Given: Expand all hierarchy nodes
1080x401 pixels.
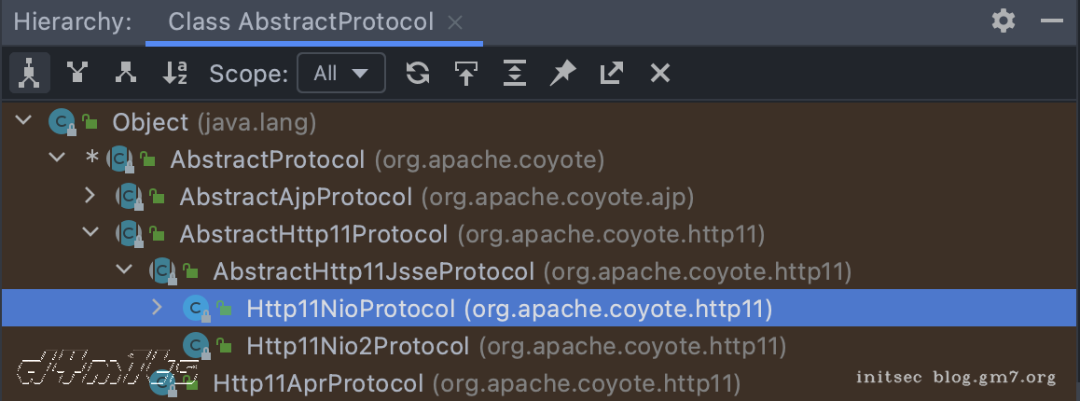Looking at the screenshot, I should 515,73.
